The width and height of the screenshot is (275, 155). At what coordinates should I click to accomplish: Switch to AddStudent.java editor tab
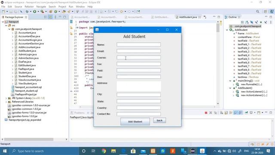click(x=188, y=17)
